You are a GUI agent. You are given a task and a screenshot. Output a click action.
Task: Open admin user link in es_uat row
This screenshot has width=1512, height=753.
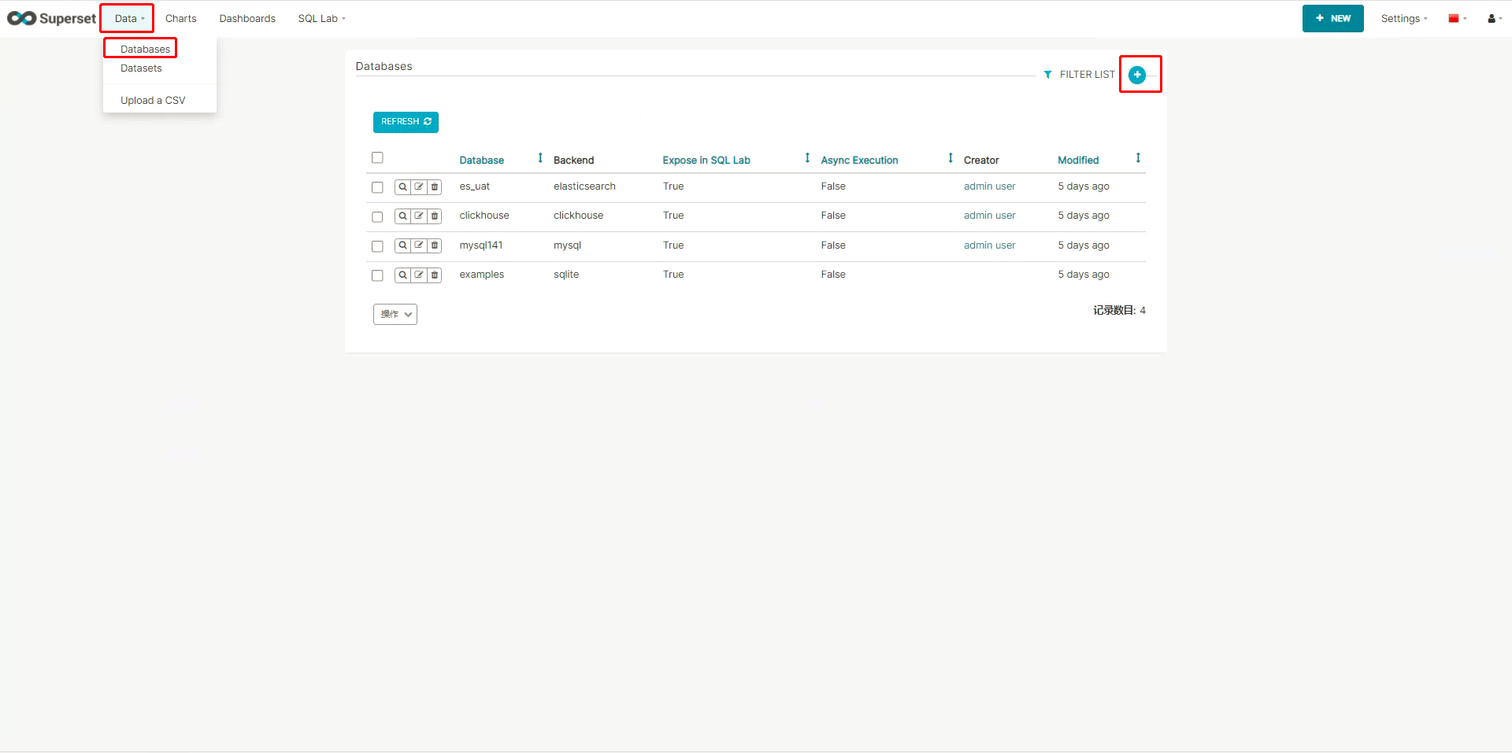989,186
